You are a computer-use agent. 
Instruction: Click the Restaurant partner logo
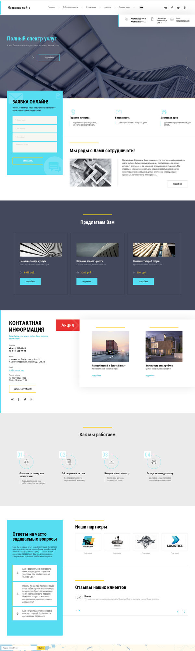117,542
